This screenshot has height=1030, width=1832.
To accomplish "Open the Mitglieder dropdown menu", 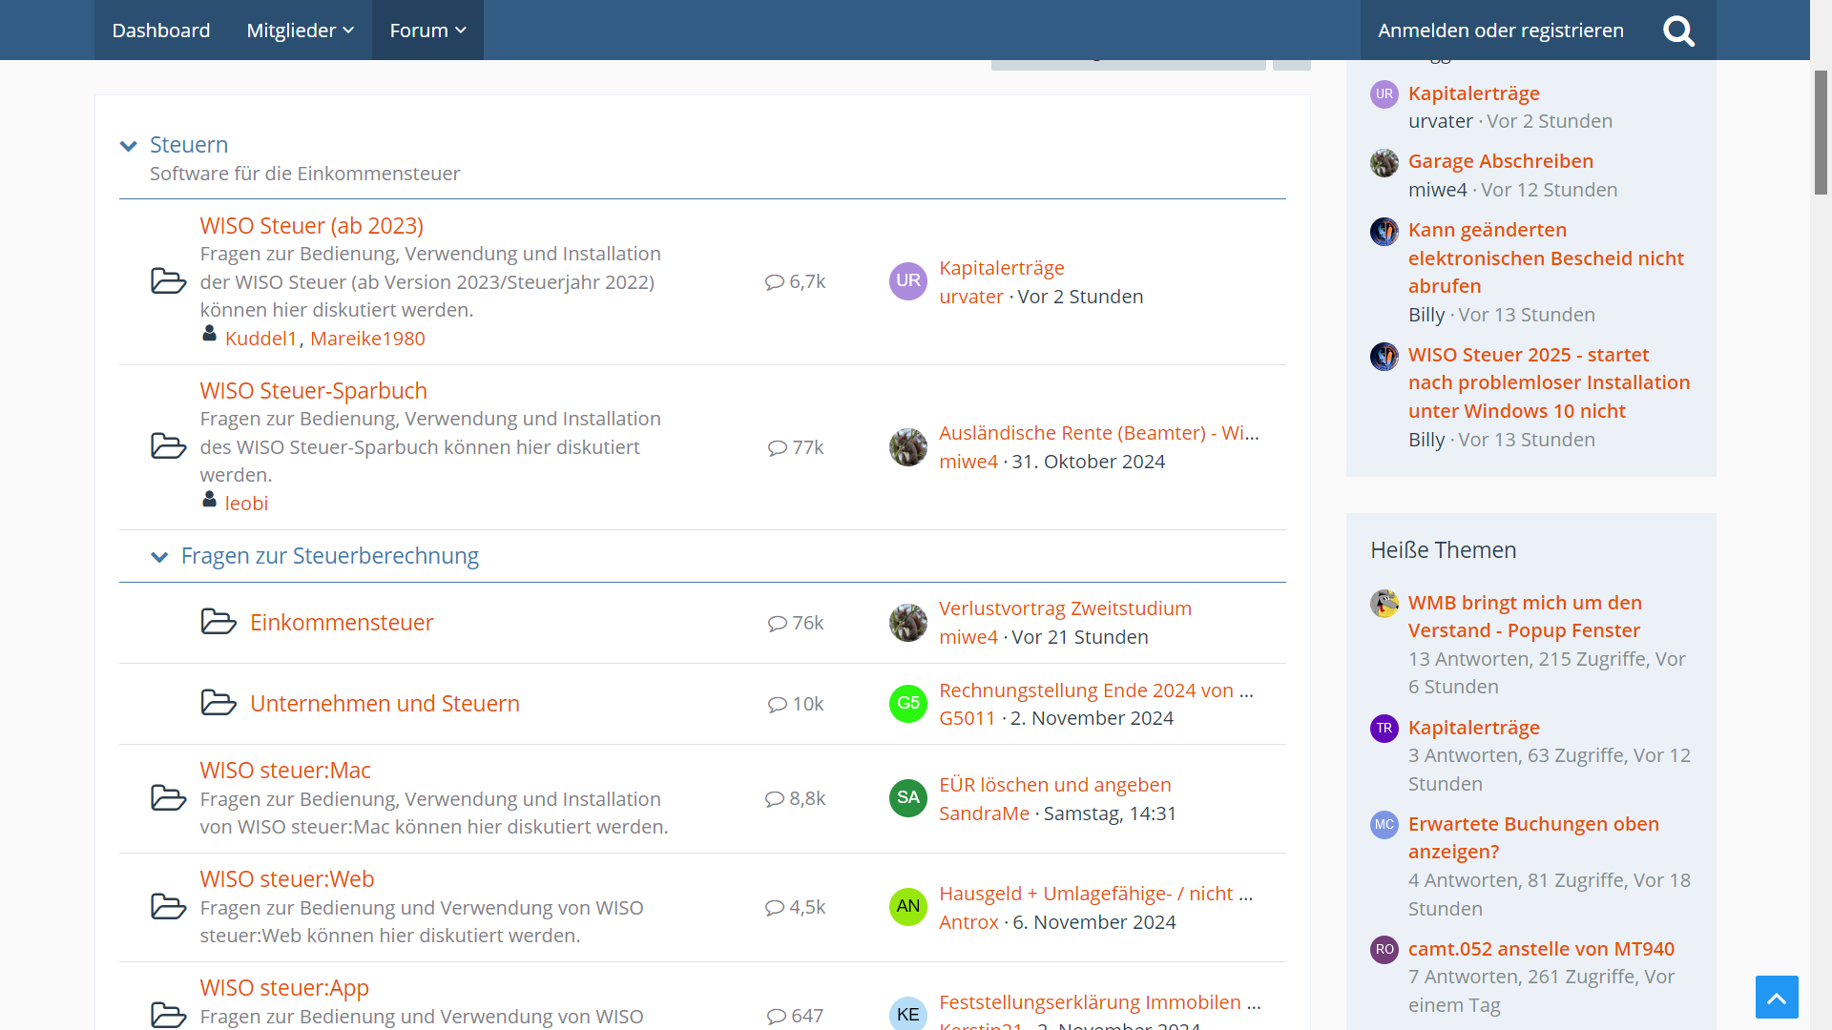I will tap(300, 31).
